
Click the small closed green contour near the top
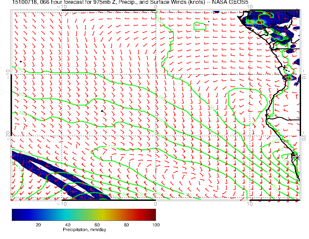tap(200, 26)
